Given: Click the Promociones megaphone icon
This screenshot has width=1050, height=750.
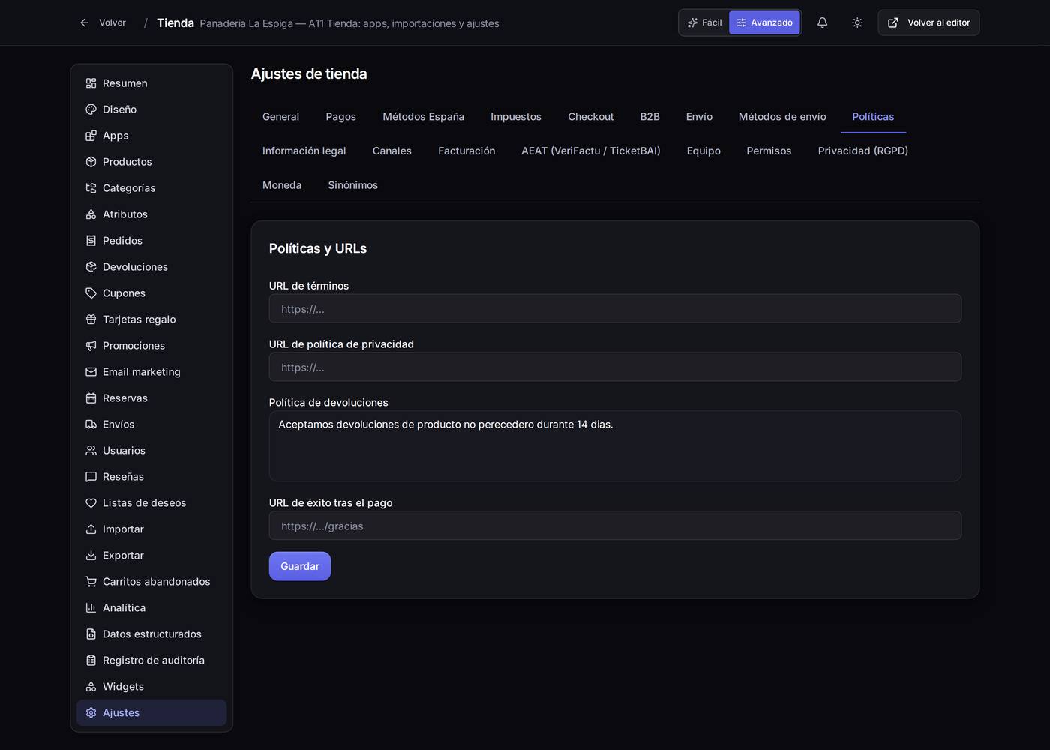Looking at the screenshot, I should [91, 346].
